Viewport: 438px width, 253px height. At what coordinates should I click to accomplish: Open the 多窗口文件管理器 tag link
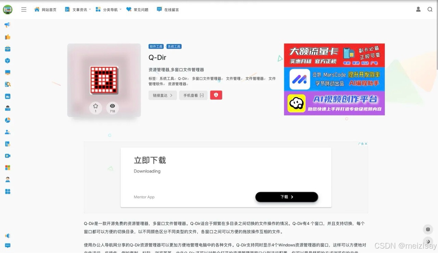point(207,79)
